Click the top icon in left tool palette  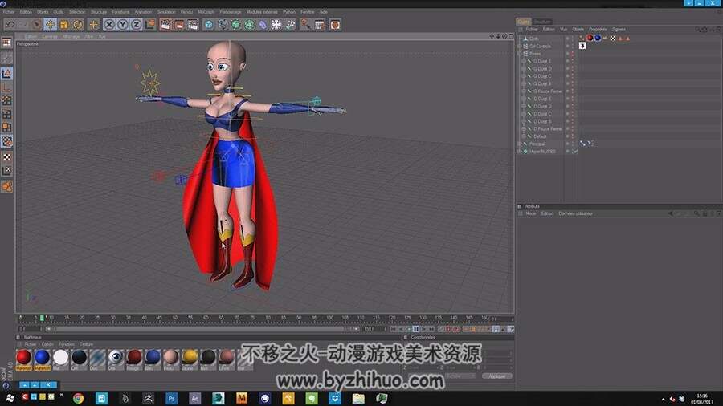(6, 43)
